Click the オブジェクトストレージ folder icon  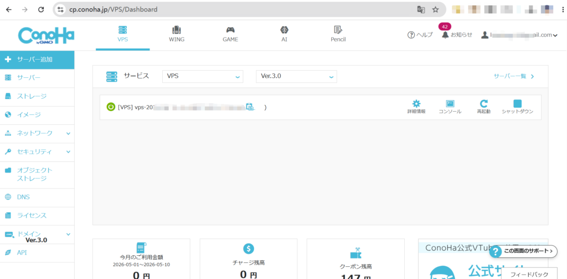pos(8,170)
